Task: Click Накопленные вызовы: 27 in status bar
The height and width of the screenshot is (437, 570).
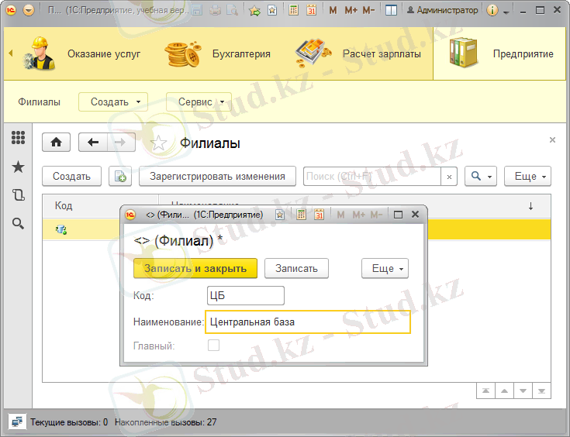Action: coord(166,422)
